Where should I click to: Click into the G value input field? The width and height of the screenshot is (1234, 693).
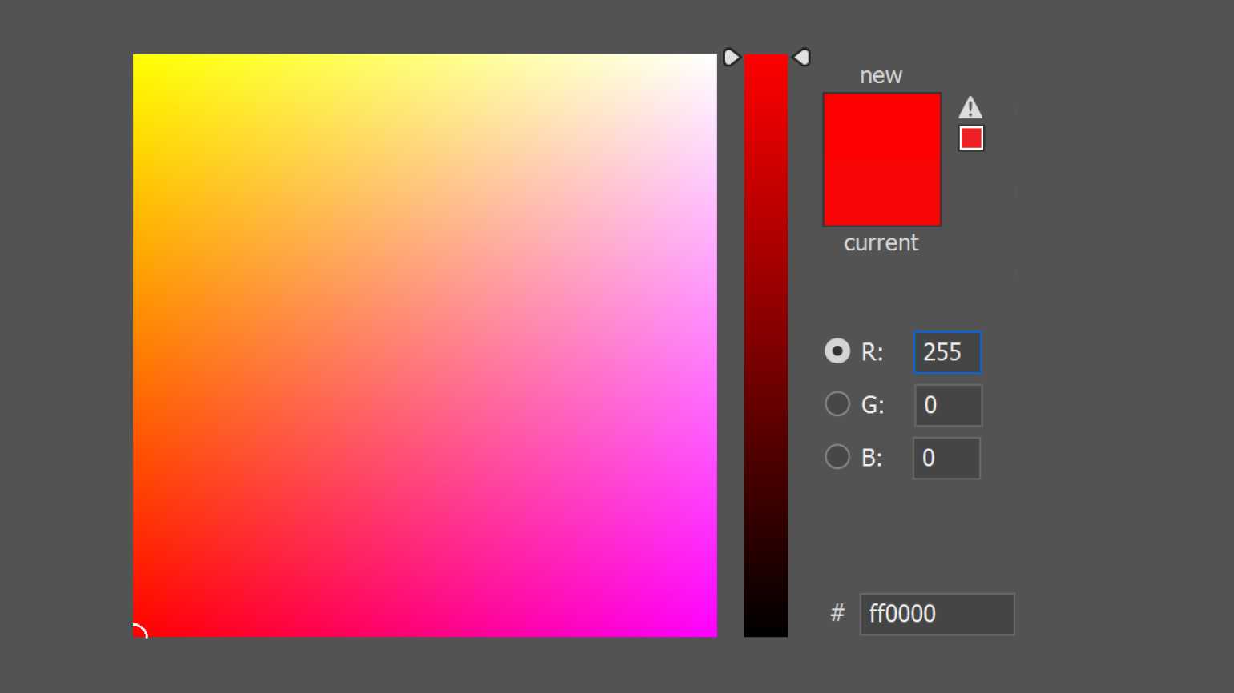[x=948, y=405]
